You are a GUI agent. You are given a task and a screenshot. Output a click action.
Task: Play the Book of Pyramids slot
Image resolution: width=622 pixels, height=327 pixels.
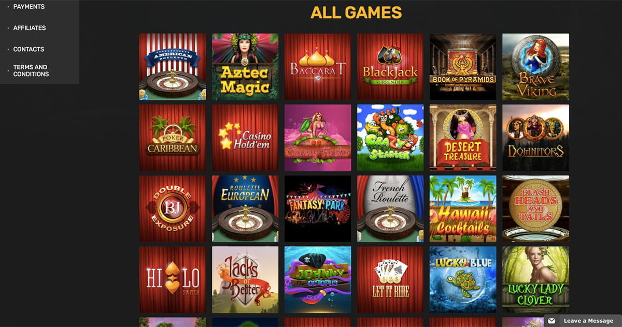pyautogui.click(x=463, y=67)
